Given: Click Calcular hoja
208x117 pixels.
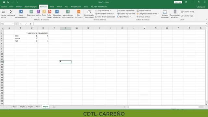Looking at the screenshot, I should (x=187, y=16).
